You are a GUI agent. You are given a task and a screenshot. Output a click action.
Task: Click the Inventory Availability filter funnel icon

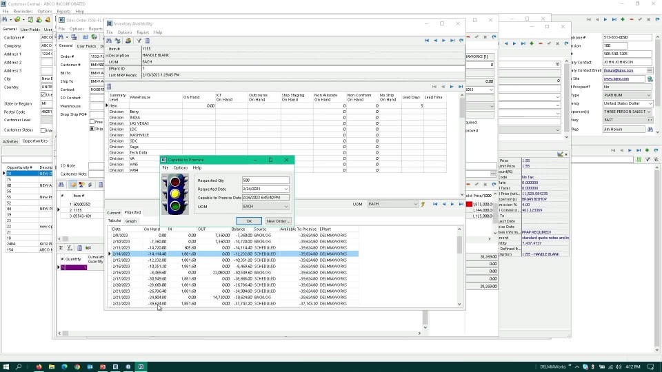coord(139,41)
